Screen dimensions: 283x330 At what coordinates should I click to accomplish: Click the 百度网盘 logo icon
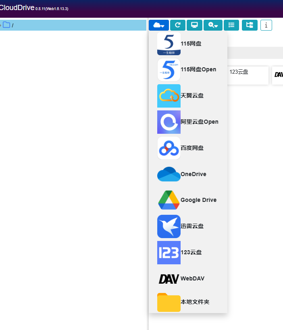tap(169, 148)
